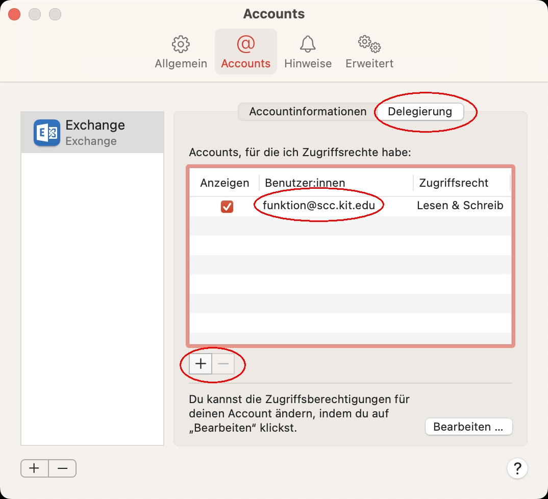Remove selected account using sidebar minus button
The height and width of the screenshot is (499, 548).
tap(62, 468)
